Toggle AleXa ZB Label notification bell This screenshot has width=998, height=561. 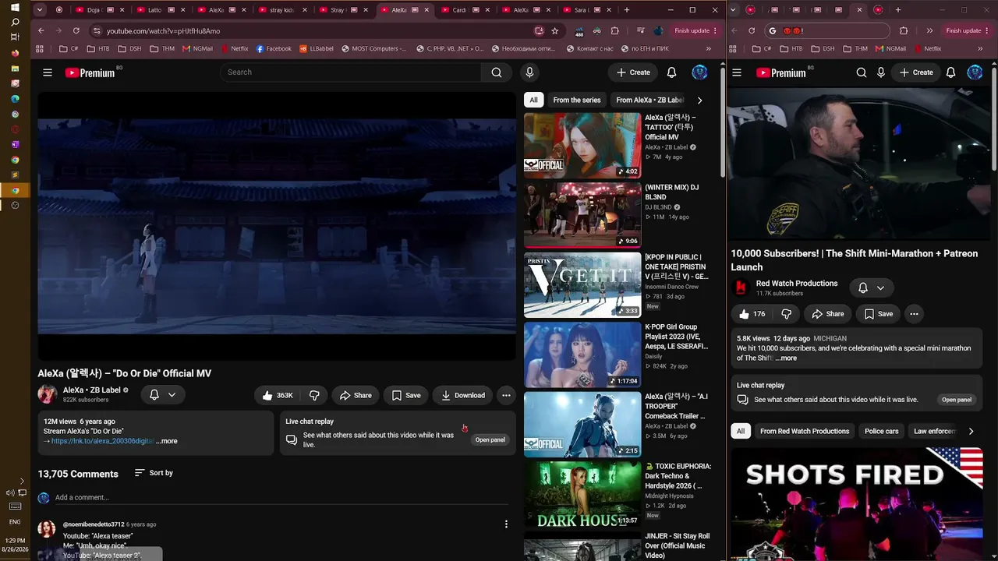(154, 395)
